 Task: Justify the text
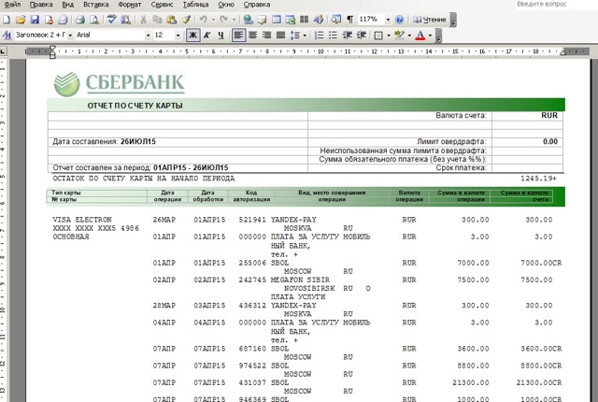point(280,36)
